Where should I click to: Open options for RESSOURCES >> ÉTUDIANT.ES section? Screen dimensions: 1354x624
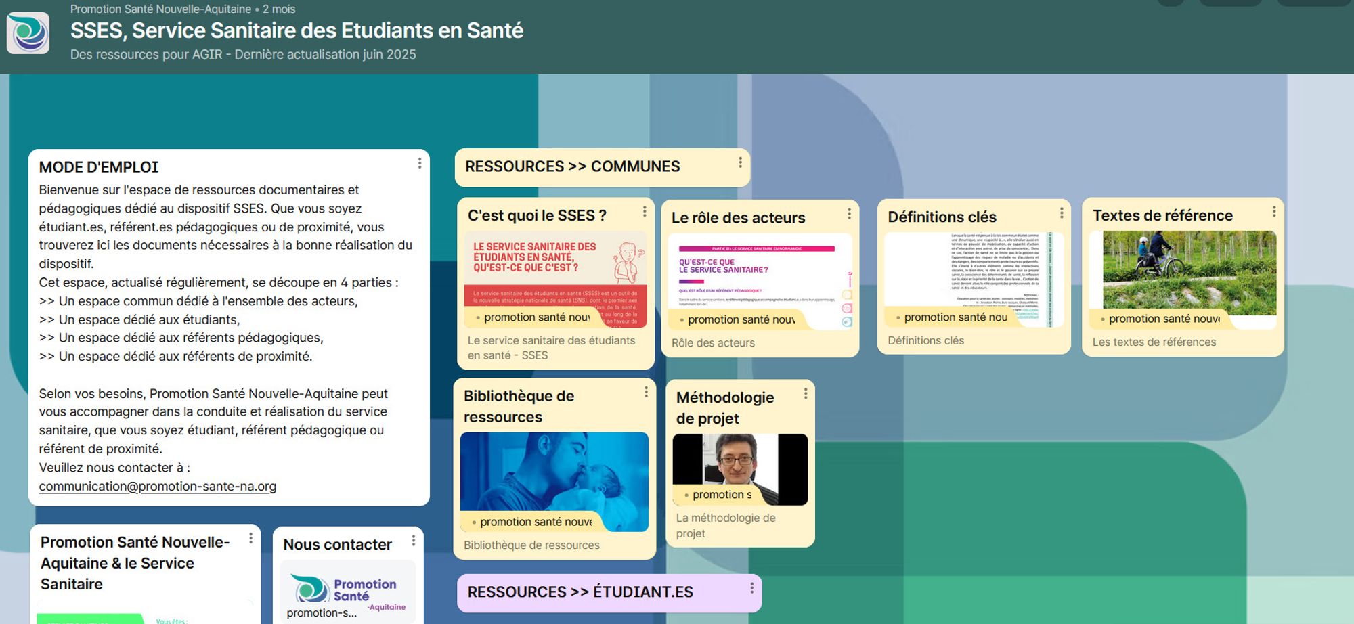751,588
